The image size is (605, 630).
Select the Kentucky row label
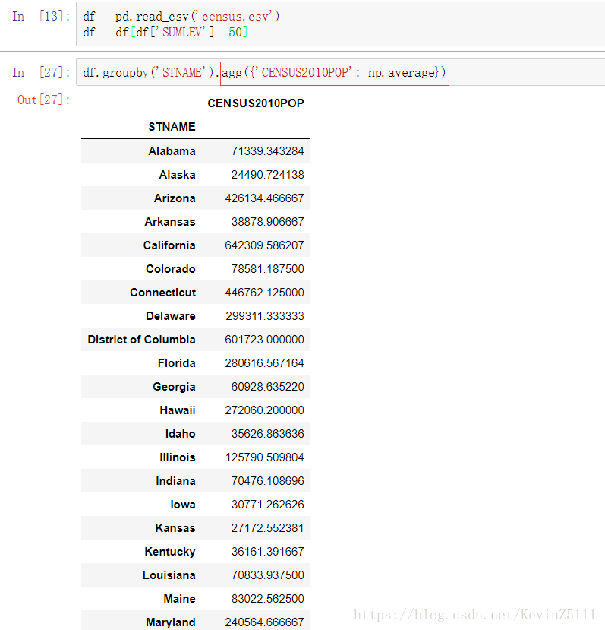tap(170, 552)
